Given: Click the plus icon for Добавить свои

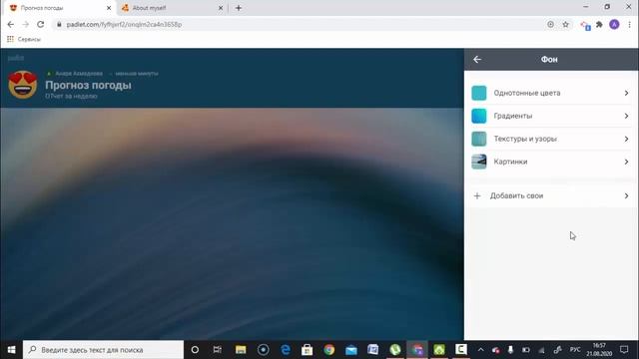Looking at the screenshot, I should tap(477, 195).
